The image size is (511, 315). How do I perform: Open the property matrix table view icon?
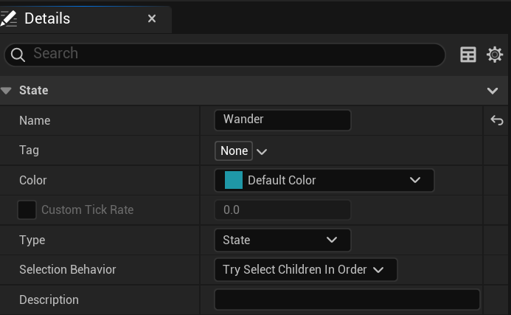(468, 55)
